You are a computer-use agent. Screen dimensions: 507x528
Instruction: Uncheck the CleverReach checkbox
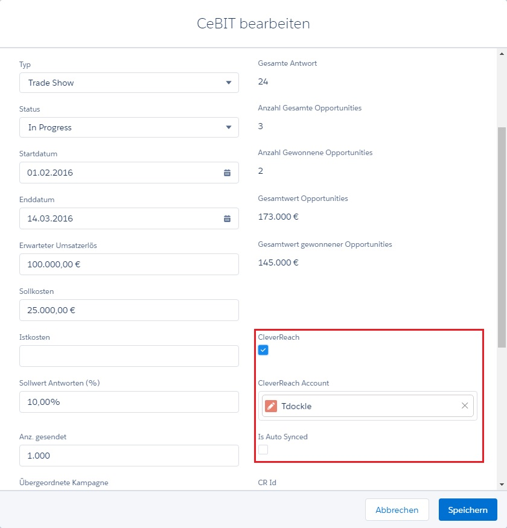click(x=263, y=350)
